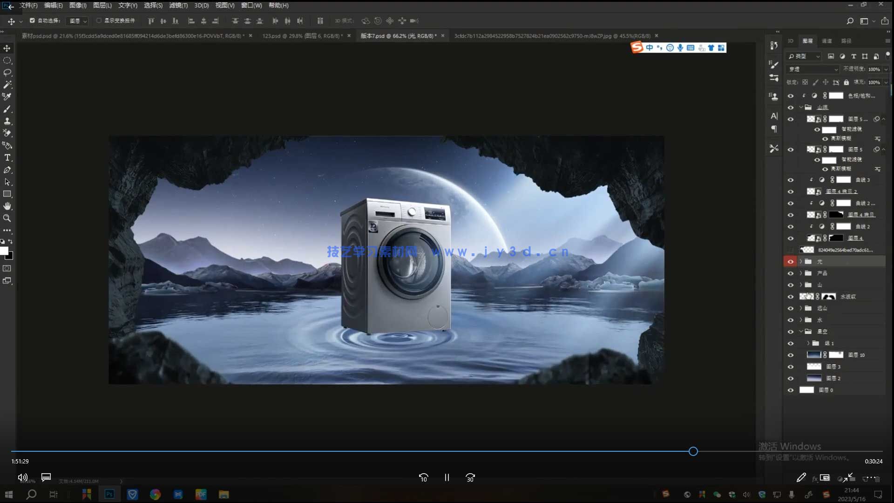Select the Zoom tool
This screenshot has height=503, width=894.
click(7, 218)
